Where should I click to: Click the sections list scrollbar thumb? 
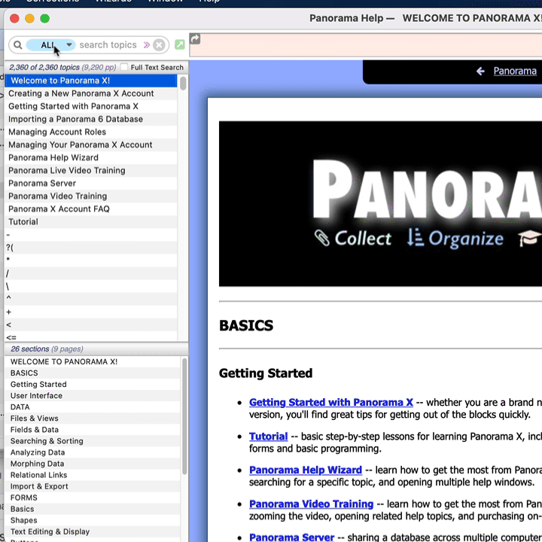click(x=184, y=416)
